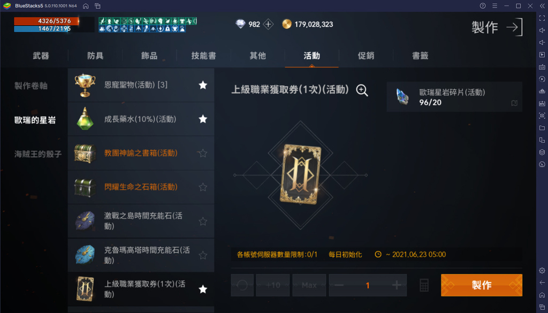Screen dimensions: 548x313
Task: Click the exit arrow beside 製作 header
Action: pyautogui.click(x=514, y=27)
